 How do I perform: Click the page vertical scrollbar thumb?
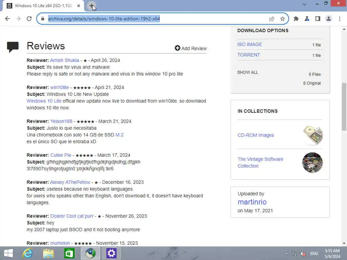tap(344, 107)
